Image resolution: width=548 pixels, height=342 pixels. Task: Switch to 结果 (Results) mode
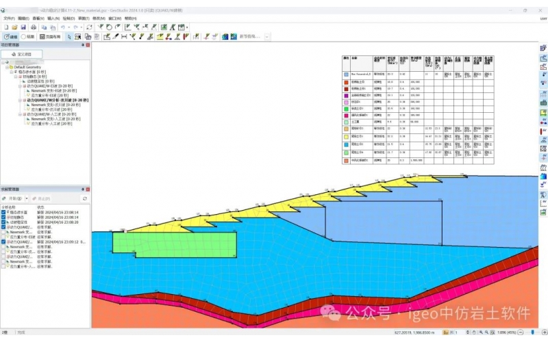28,37
